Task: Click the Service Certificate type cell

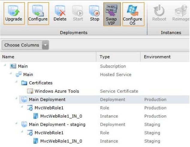Action: click(119, 91)
